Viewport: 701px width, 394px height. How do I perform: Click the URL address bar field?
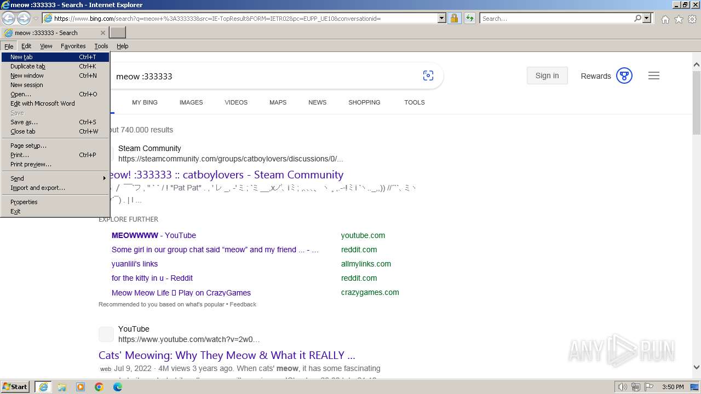(241, 18)
